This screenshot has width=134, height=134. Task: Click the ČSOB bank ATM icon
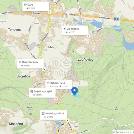tap(25, 5)
